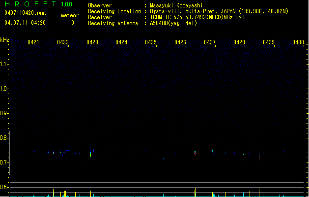Click the 0.8 kHz axis label
This screenshot has height=197, width=309.
click(x=3, y=138)
